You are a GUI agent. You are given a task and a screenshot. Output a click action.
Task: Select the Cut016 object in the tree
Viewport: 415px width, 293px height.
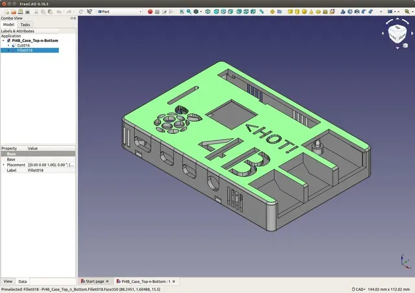click(23, 45)
